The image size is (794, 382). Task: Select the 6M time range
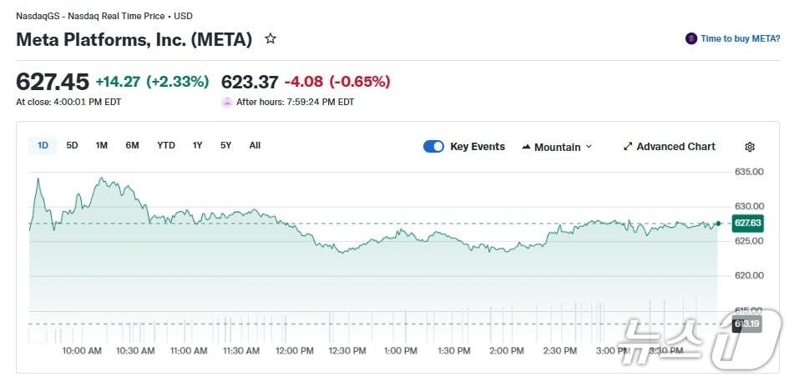tap(132, 145)
